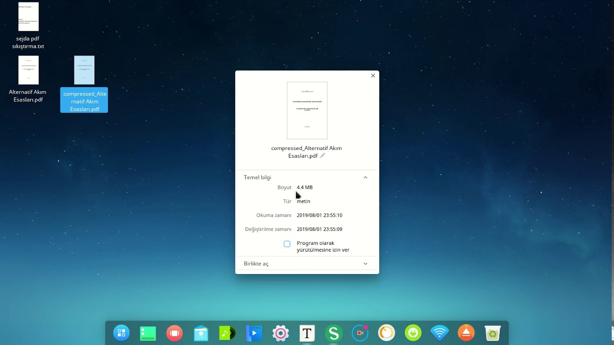Collapse the Temel bilgi section chevron

pyautogui.click(x=366, y=177)
